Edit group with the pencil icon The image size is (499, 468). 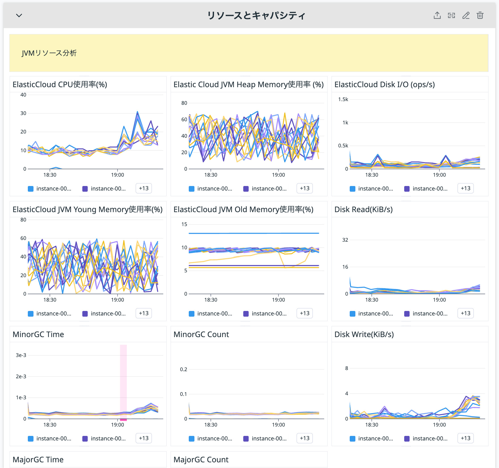click(466, 15)
